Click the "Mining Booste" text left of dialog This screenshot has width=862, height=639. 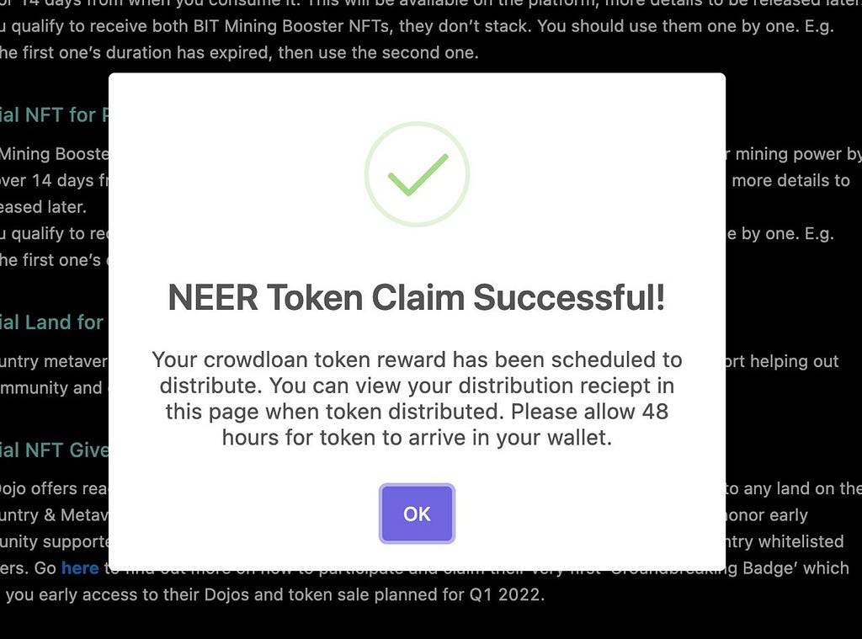point(55,154)
